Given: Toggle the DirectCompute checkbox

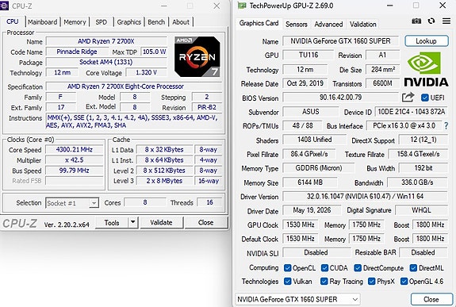Looking at the screenshot, I should click(x=358, y=267).
